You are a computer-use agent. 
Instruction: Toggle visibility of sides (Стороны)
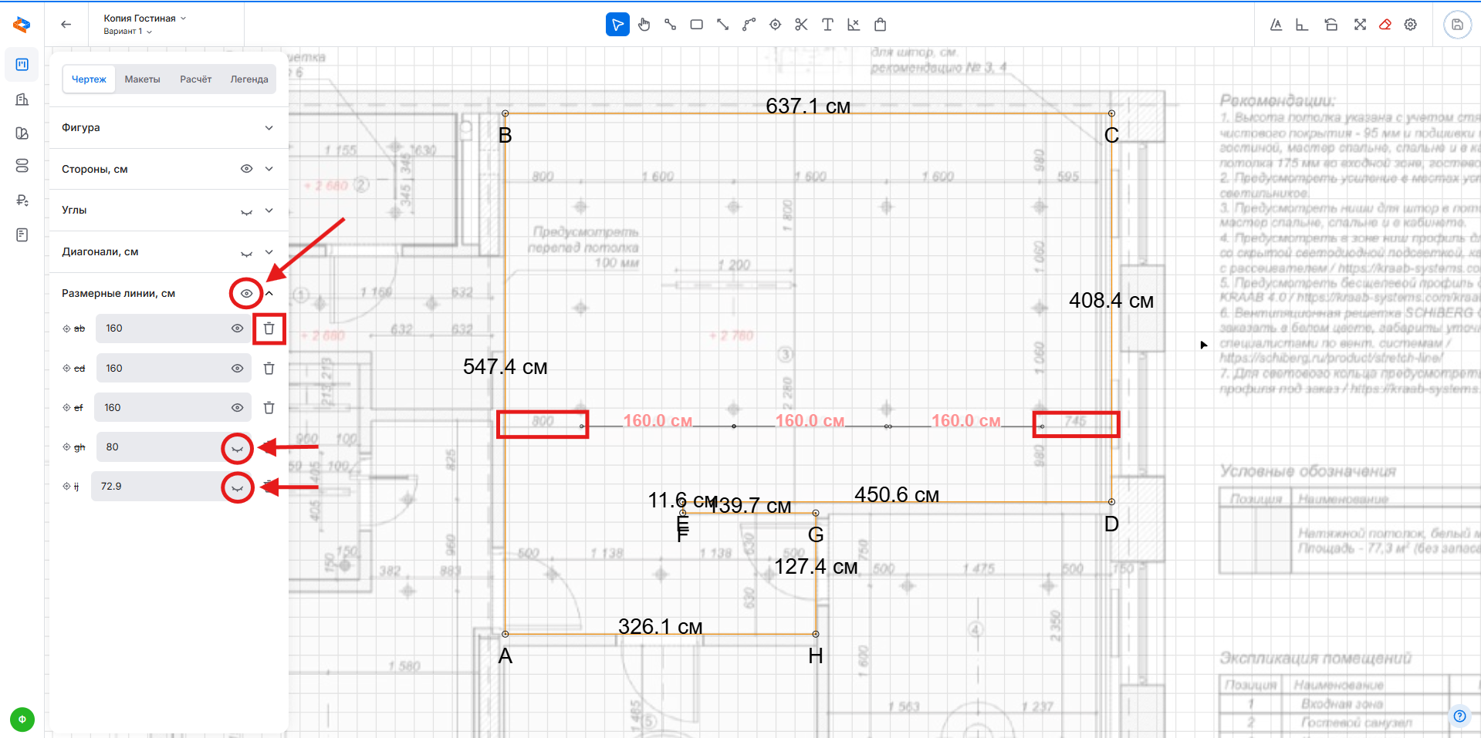[246, 169]
